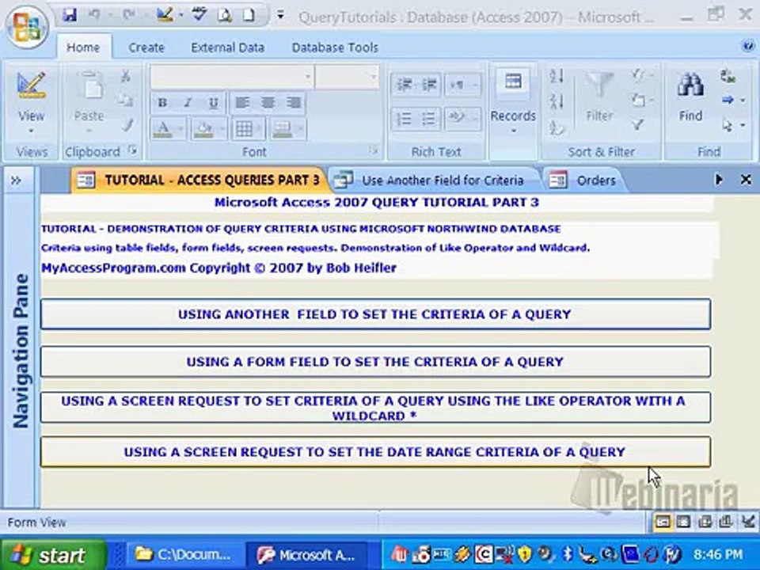The height and width of the screenshot is (570, 760).
Task: Click the Like Operator with Wildcard button
Action: [375, 408]
